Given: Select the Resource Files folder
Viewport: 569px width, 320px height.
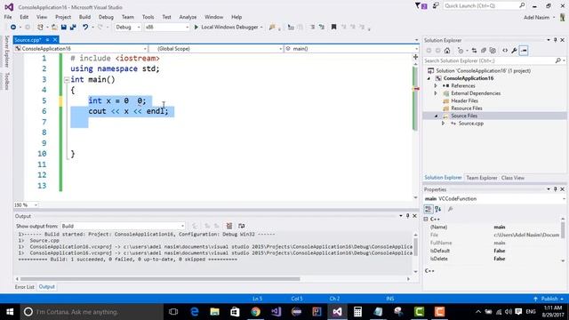Looking at the screenshot, I should pos(466,108).
